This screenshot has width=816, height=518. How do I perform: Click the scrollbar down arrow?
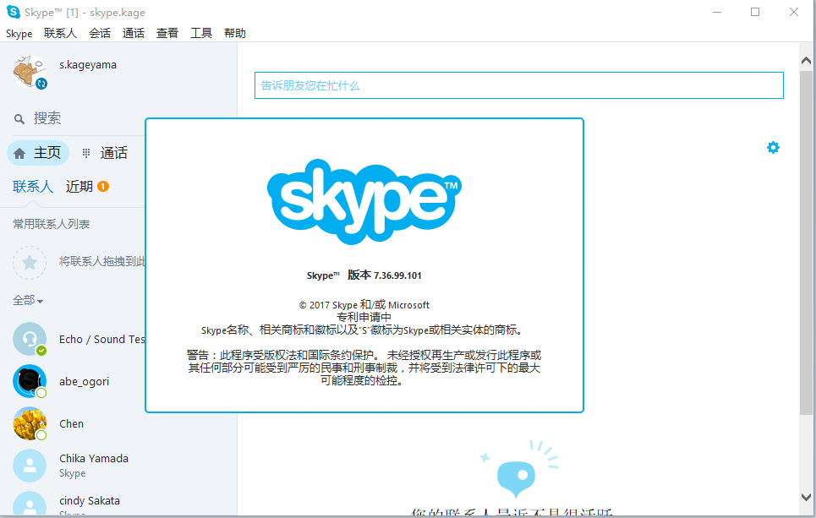click(806, 497)
